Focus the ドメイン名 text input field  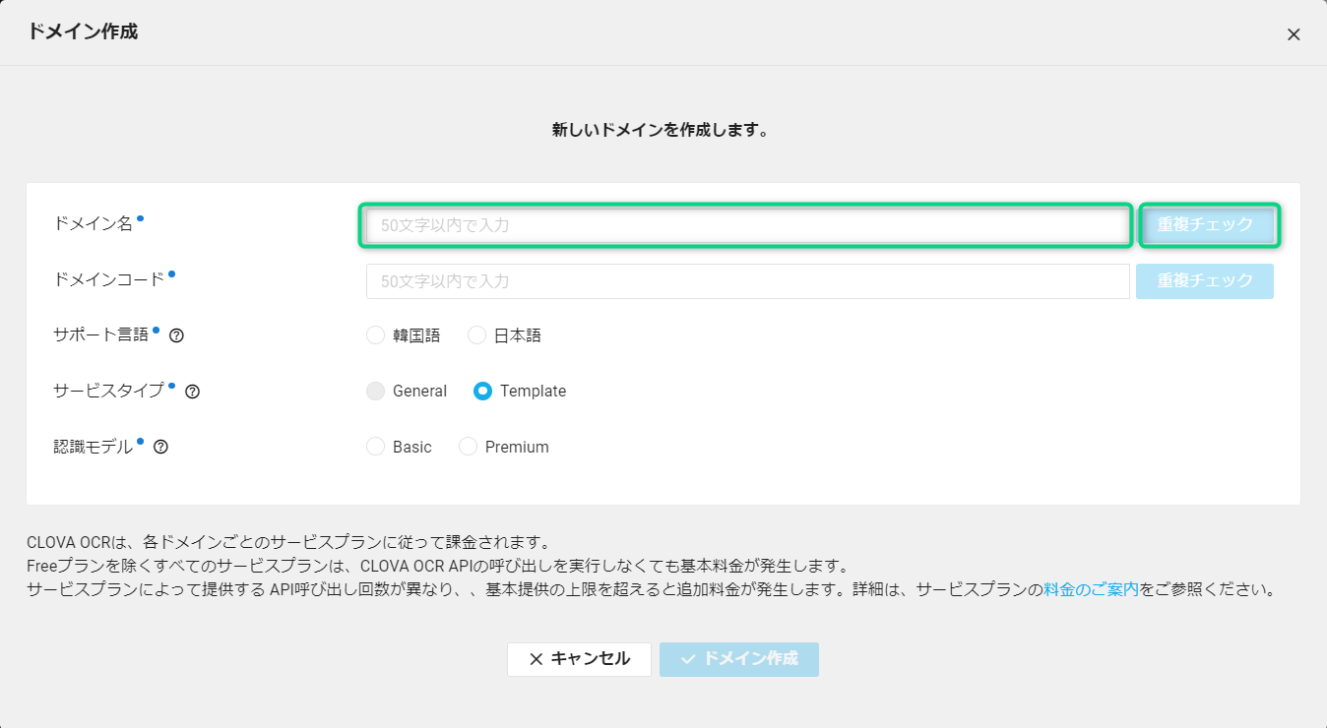746,225
